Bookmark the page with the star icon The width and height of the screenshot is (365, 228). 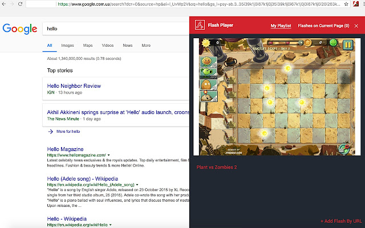pos(346,4)
